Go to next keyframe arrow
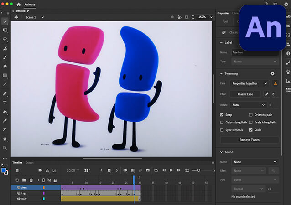 click(117, 170)
